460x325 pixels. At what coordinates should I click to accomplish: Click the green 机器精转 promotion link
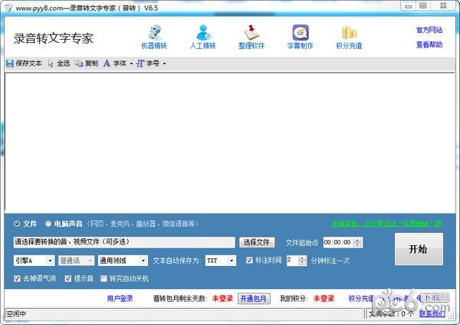point(386,224)
